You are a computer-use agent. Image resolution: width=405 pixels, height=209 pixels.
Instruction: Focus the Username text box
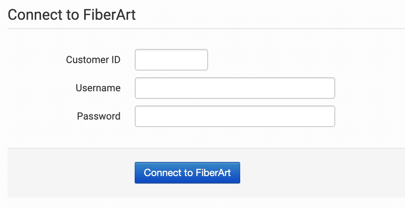[x=235, y=88]
